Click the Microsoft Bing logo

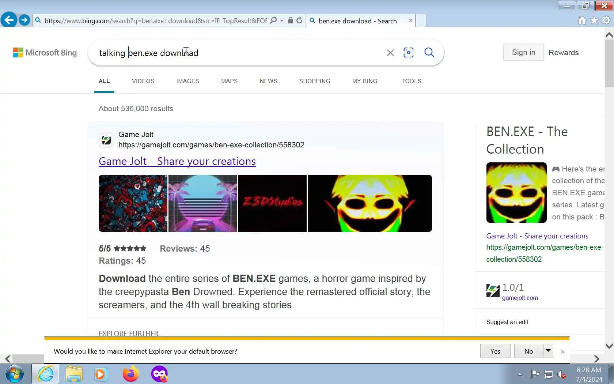point(45,53)
